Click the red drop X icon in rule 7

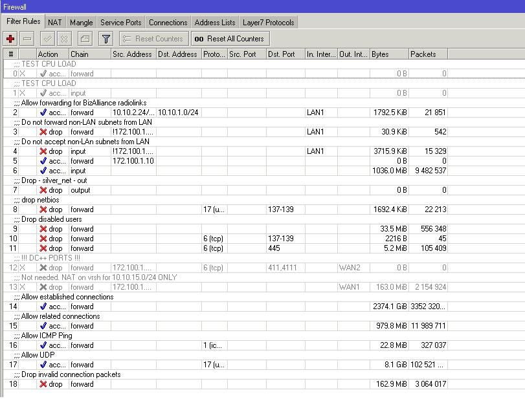pyautogui.click(x=43, y=190)
